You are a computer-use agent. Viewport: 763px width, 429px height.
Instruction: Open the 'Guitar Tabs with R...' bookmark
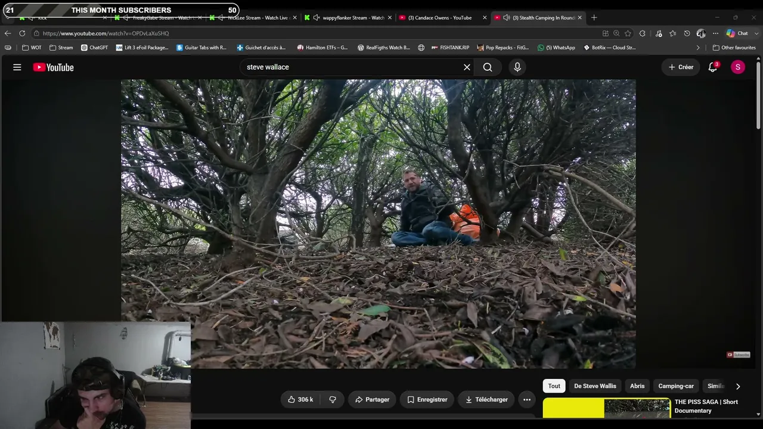pyautogui.click(x=201, y=48)
